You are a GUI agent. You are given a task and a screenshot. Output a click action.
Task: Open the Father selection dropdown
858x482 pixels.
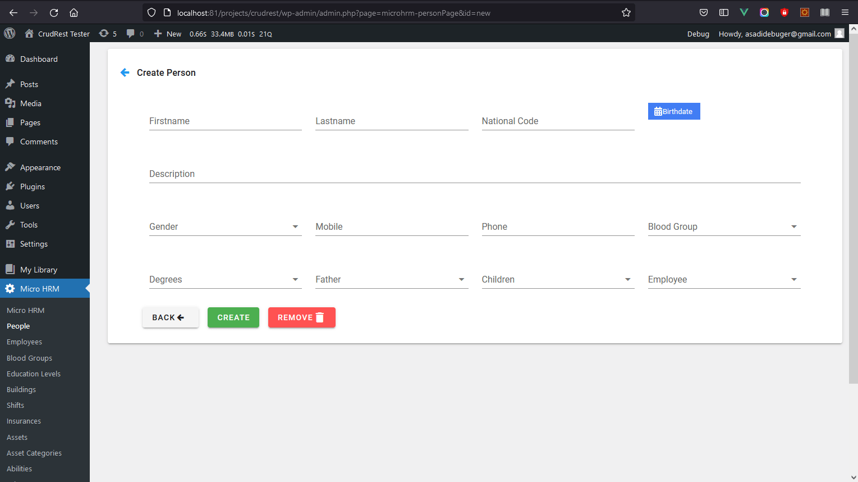tap(391, 280)
